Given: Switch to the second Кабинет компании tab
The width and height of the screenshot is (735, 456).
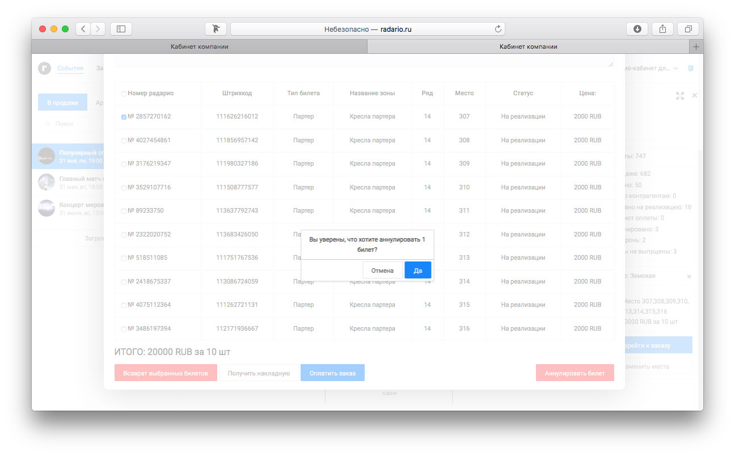Looking at the screenshot, I should [x=529, y=47].
